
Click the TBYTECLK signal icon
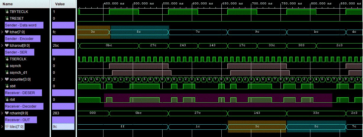[x=7, y=12]
